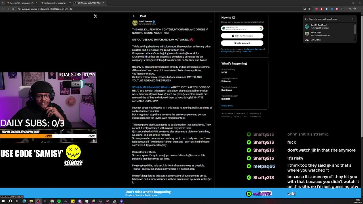Select G.O.T Games X tab
The width and height of the screenshot is (363, 204).
click(x=89, y=3)
